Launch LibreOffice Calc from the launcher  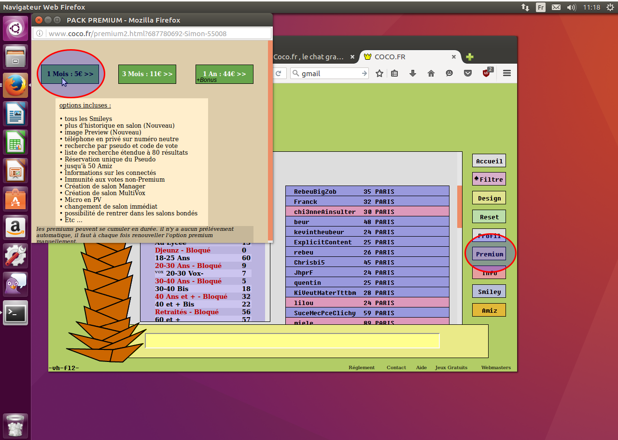[x=15, y=142]
